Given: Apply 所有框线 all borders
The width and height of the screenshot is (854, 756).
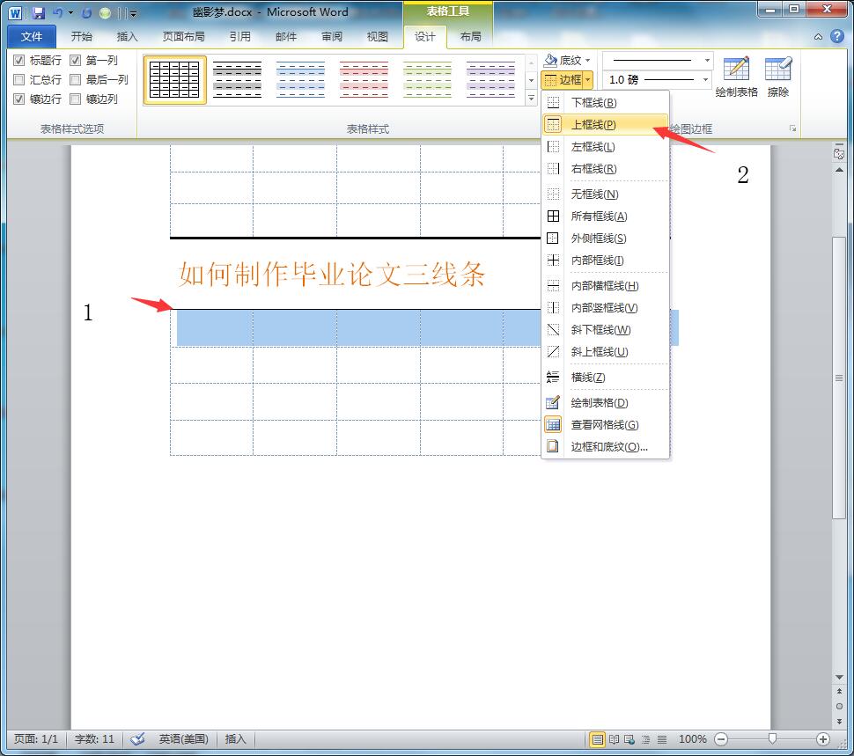Looking at the screenshot, I should tap(606, 217).
